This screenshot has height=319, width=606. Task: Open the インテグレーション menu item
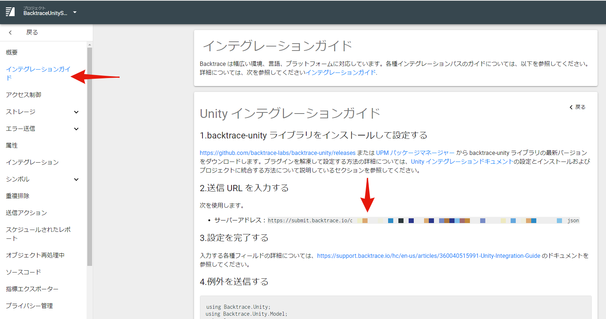point(32,162)
